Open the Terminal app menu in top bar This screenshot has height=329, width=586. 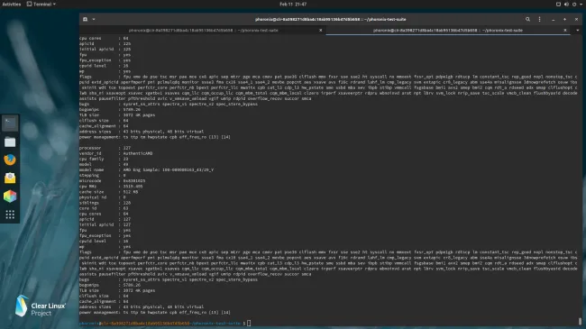coord(41,5)
